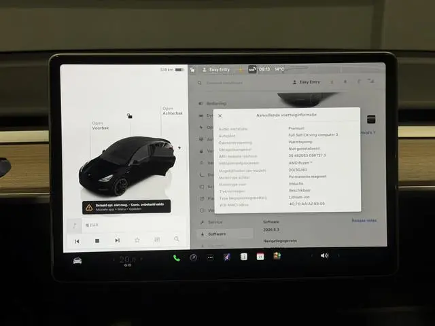Open the owner's manual app icon
This screenshot has width=435, height=326.
[243, 257]
